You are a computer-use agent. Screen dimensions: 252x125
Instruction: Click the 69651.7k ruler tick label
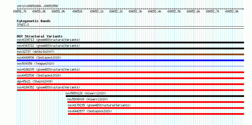(x=20, y=12)
